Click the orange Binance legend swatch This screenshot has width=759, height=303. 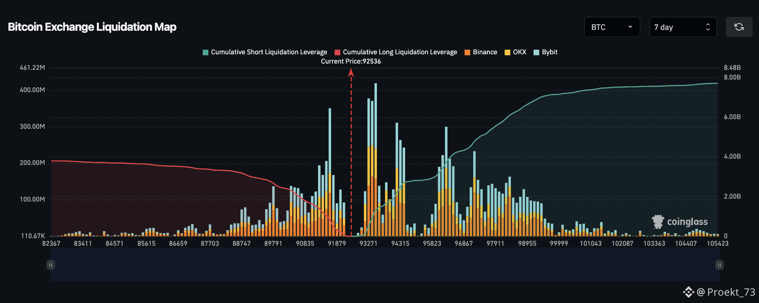click(468, 52)
